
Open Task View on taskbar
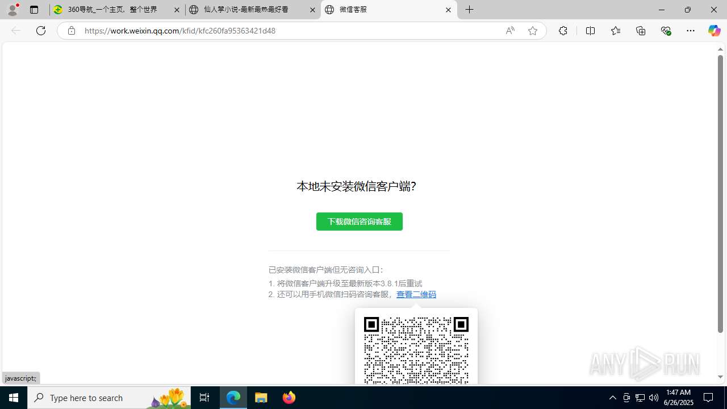pyautogui.click(x=204, y=398)
